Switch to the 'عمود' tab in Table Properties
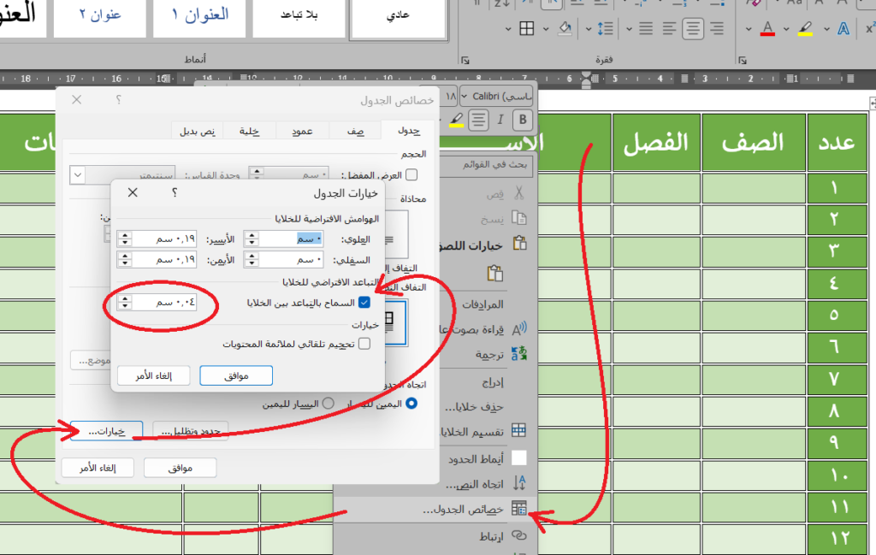This screenshot has height=555, width=876. (x=301, y=131)
